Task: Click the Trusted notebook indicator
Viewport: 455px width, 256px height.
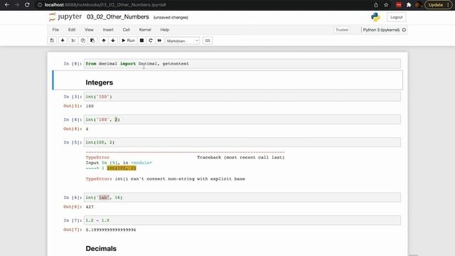Action: coord(342,30)
